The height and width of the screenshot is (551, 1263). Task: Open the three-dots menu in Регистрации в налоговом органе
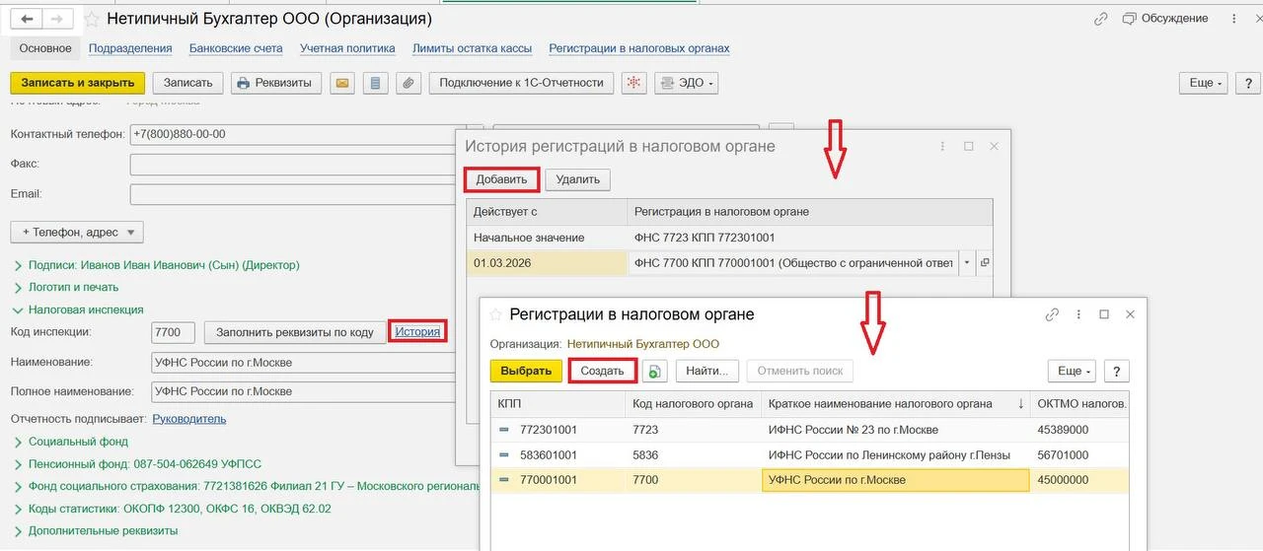point(1078,314)
